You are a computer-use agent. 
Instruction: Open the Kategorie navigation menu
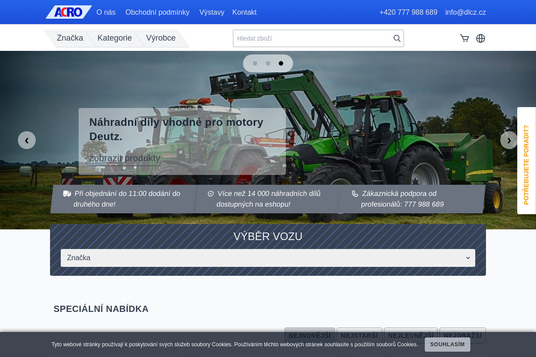pos(114,38)
